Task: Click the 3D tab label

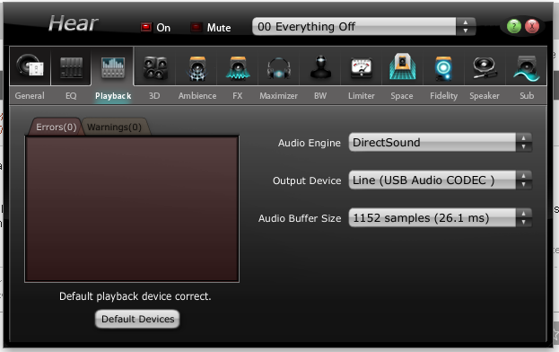Action: [x=154, y=95]
